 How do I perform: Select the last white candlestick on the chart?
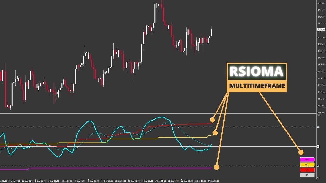[x=211, y=33]
